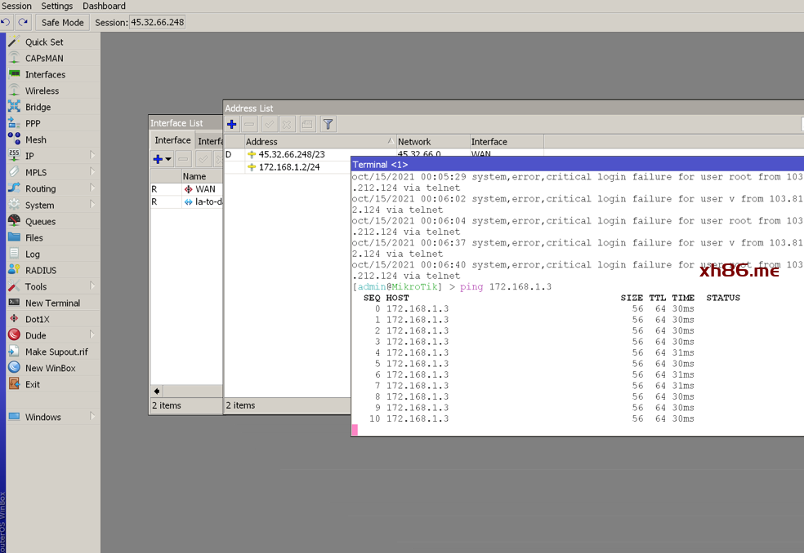
Task: Select la-to-d interface row
Action: pos(186,201)
